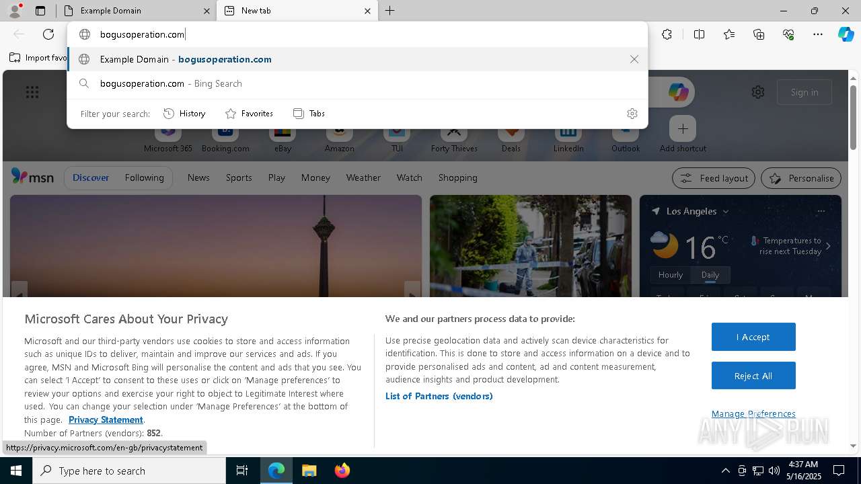Open the Extensions puzzle icon
The image size is (861, 484).
tap(667, 34)
